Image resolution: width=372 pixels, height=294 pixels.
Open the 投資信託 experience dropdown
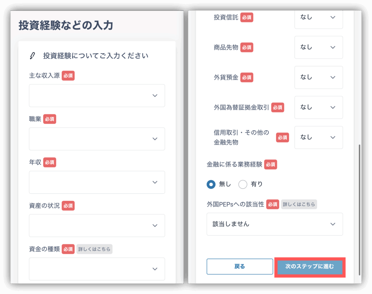[x=318, y=17]
